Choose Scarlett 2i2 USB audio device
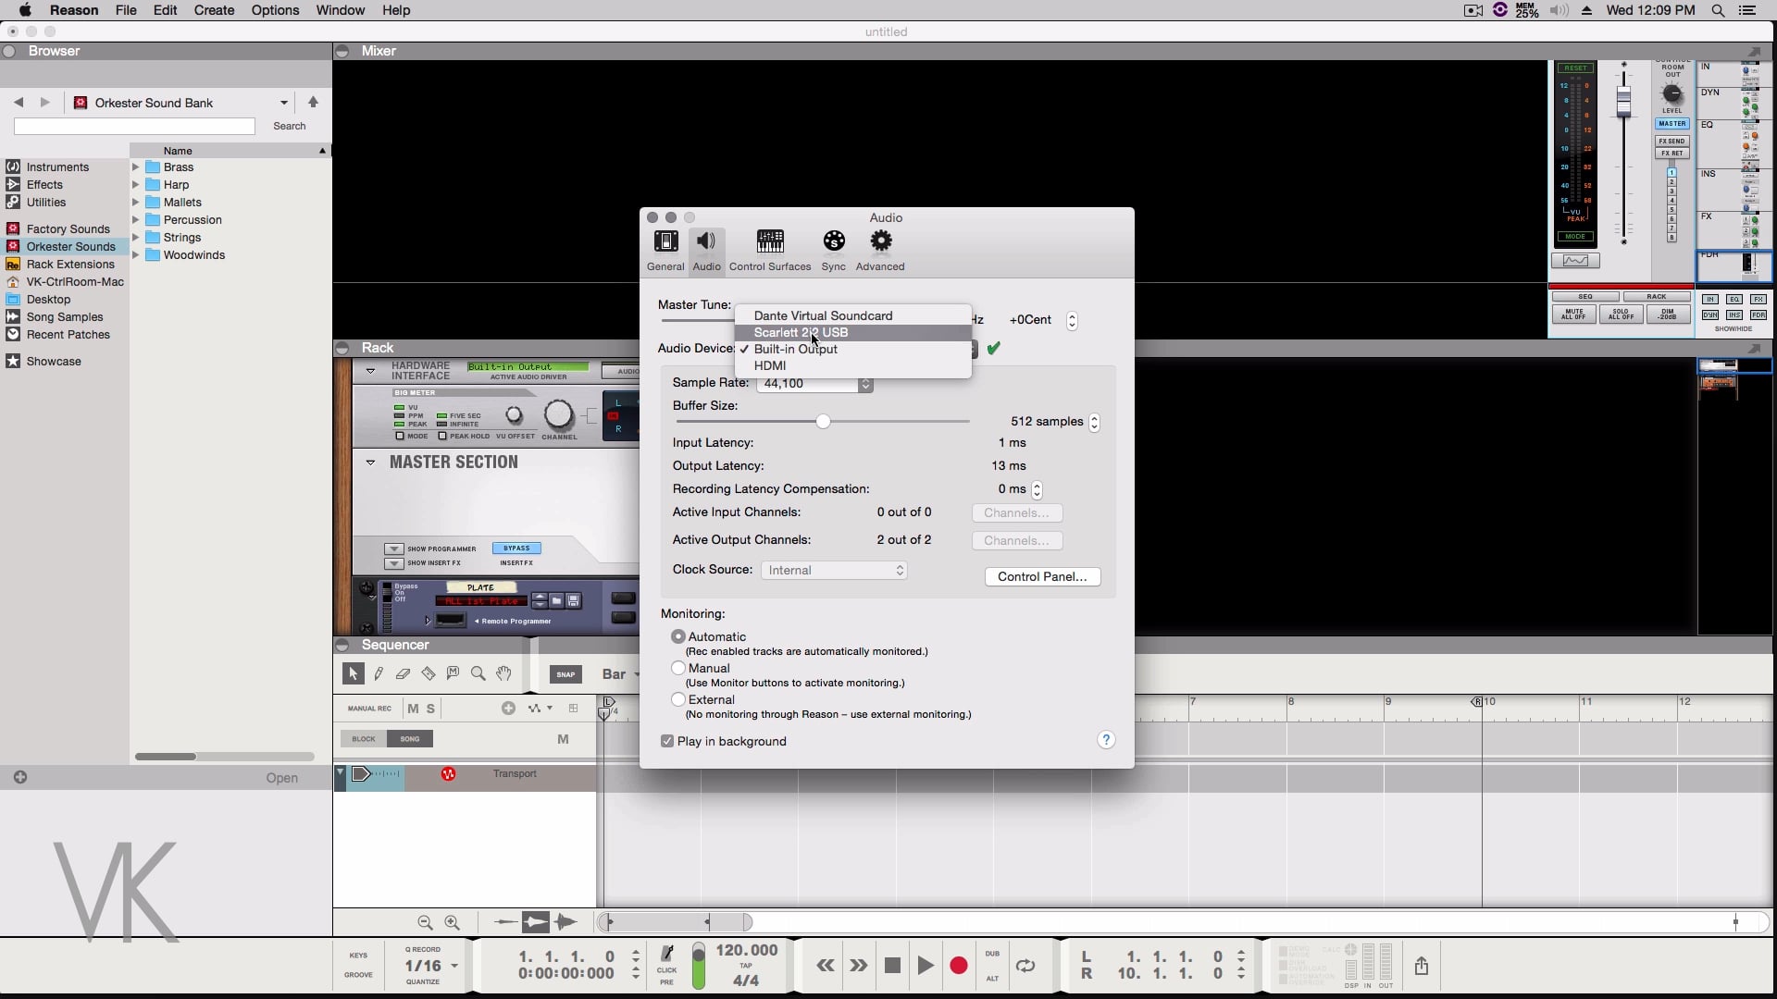The width and height of the screenshot is (1777, 999). coord(801,332)
